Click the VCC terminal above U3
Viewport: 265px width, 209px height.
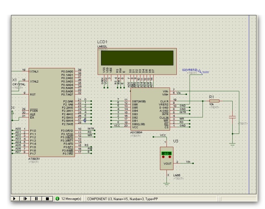tap(163, 135)
